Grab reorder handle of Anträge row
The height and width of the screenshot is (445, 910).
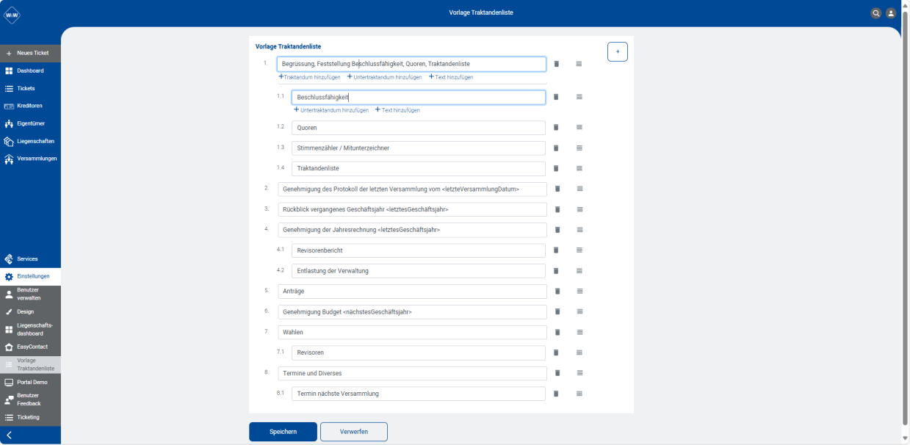[580, 292]
